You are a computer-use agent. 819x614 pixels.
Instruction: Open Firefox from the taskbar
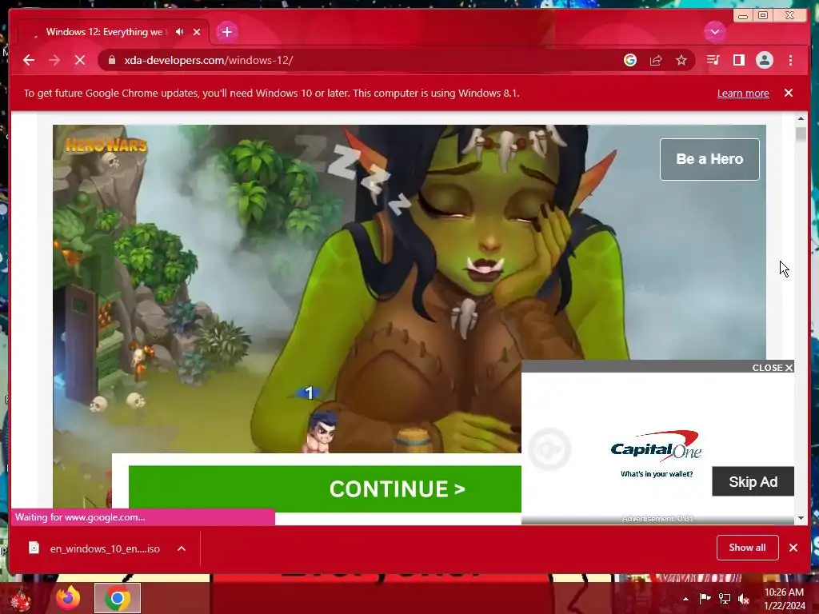[68, 598]
